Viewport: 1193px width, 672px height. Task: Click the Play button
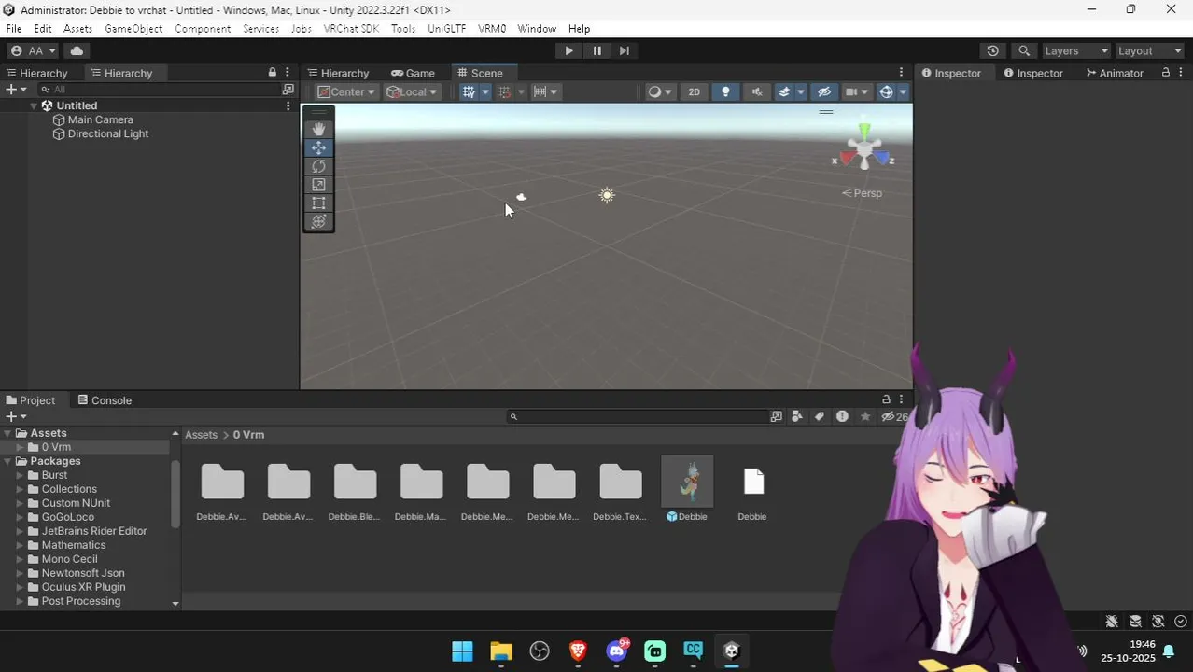[568, 50]
